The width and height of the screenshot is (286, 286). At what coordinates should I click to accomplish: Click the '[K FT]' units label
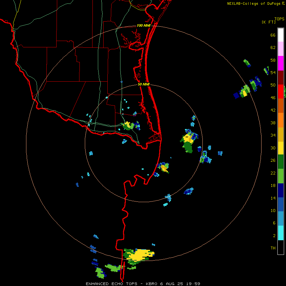tap(269, 22)
